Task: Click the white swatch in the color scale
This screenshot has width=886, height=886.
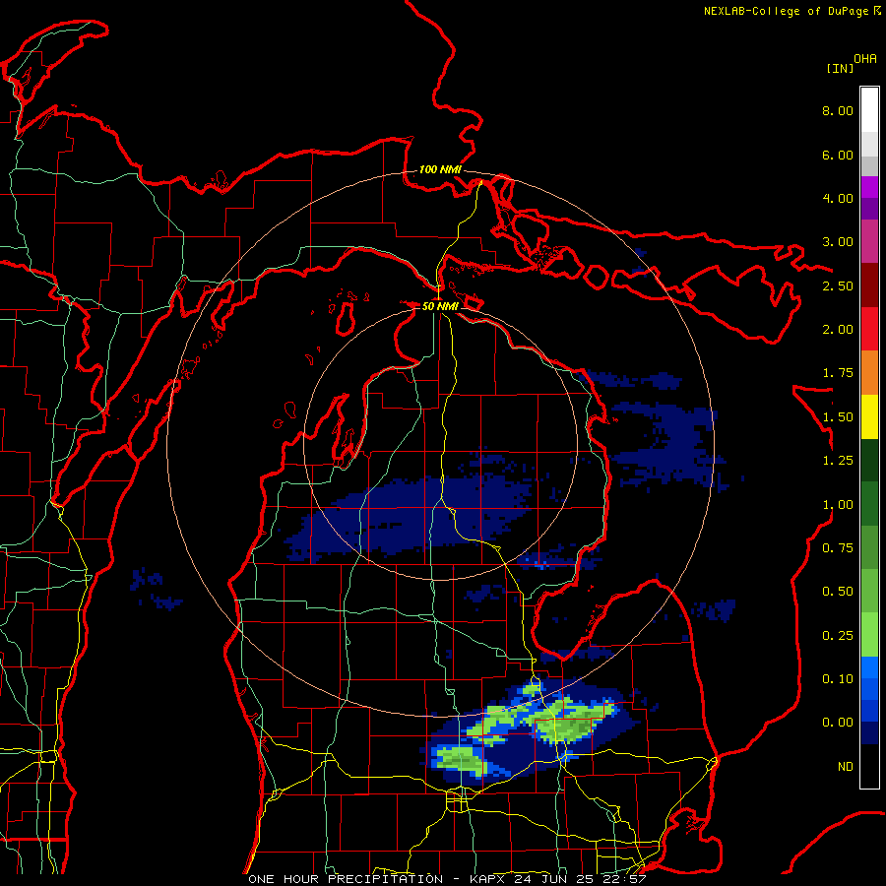Action: click(869, 109)
